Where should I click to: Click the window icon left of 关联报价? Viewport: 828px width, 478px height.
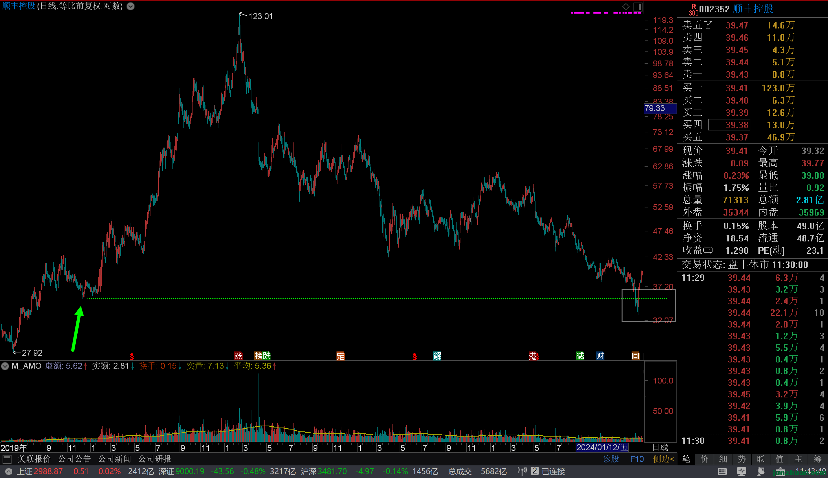click(7, 459)
